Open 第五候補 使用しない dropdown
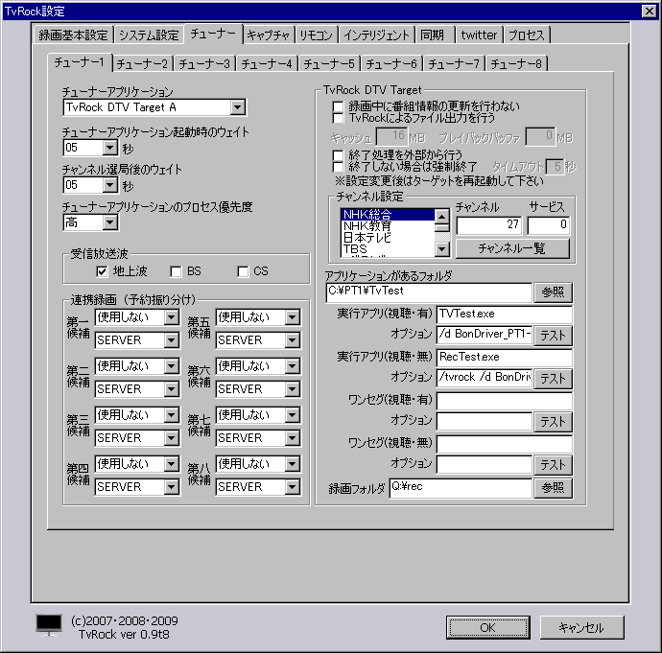 [x=293, y=317]
